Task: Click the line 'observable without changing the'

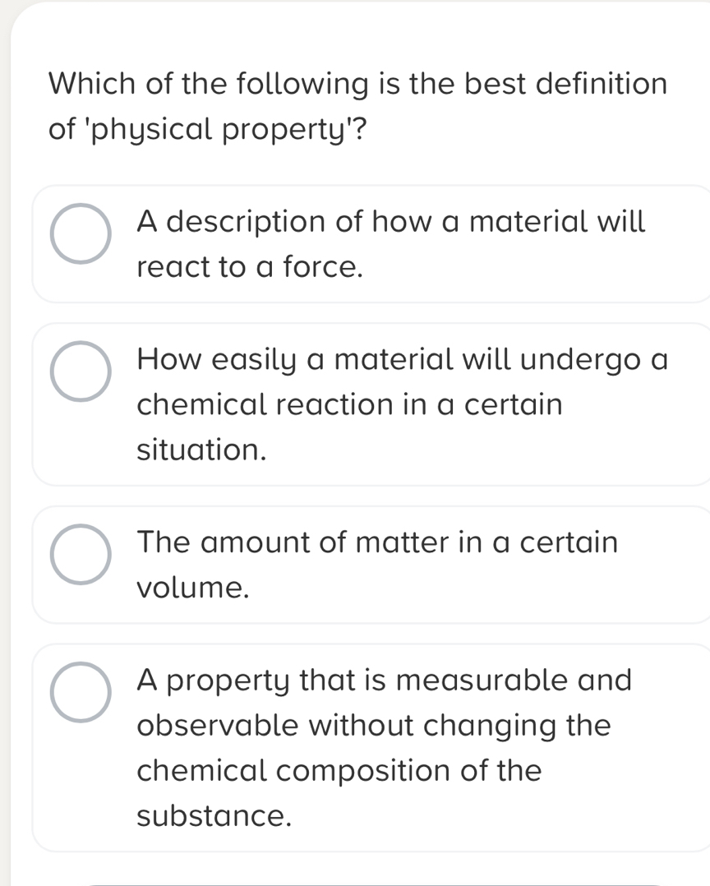Action: pyautogui.click(x=374, y=727)
